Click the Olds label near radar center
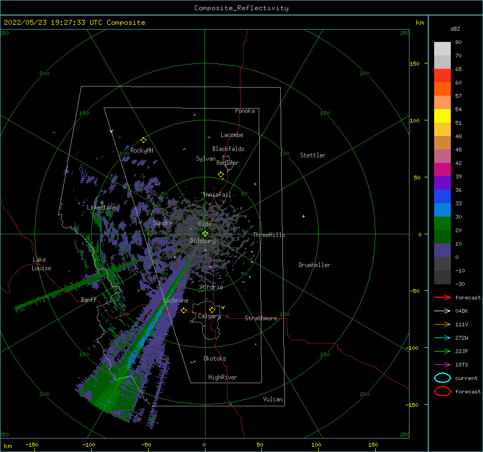Screen dimensions: 483x452 (204, 224)
